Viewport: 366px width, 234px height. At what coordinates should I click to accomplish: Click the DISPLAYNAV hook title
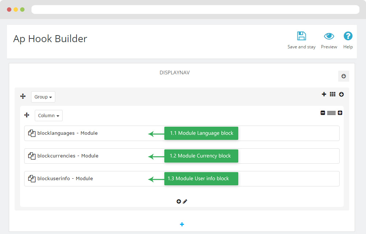(175, 73)
